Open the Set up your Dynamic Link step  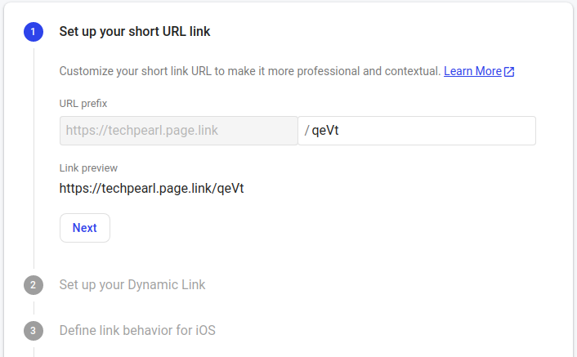coord(132,285)
